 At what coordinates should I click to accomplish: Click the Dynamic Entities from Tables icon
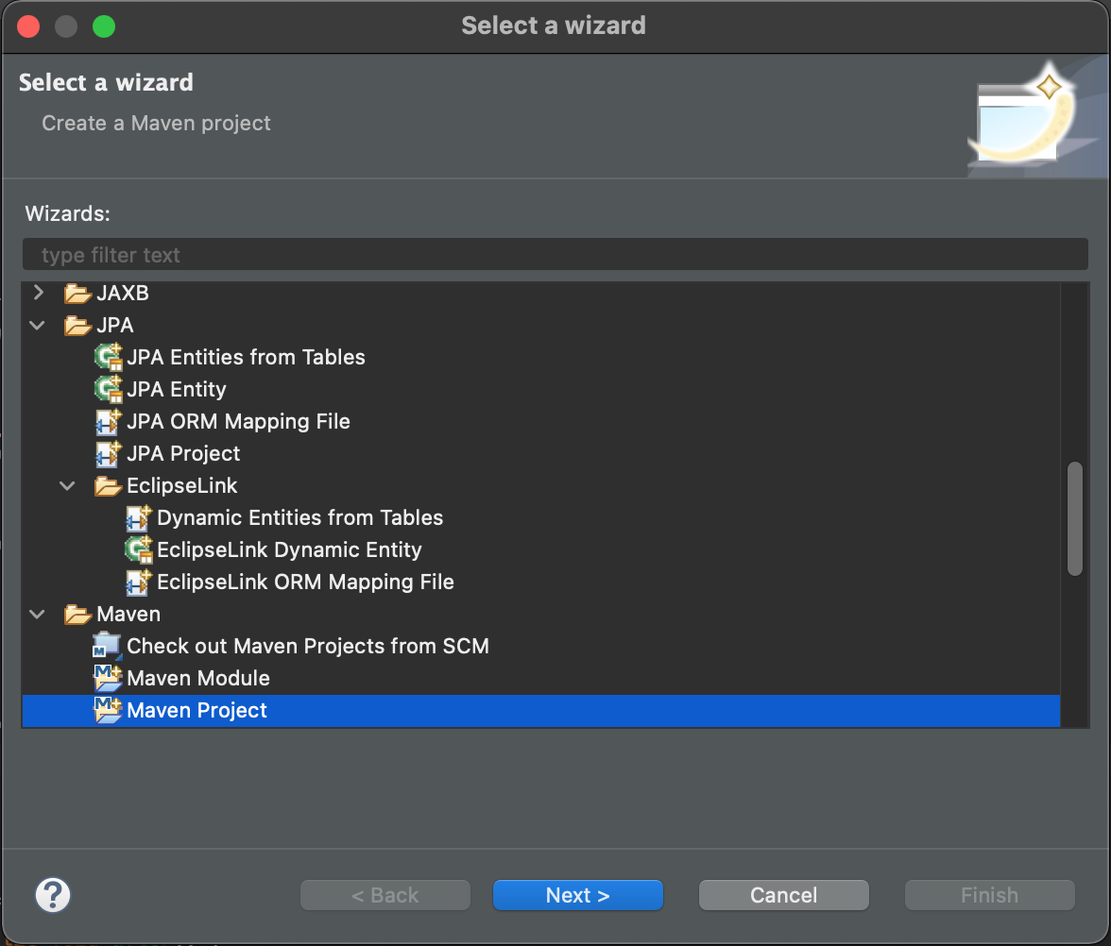tap(139, 517)
